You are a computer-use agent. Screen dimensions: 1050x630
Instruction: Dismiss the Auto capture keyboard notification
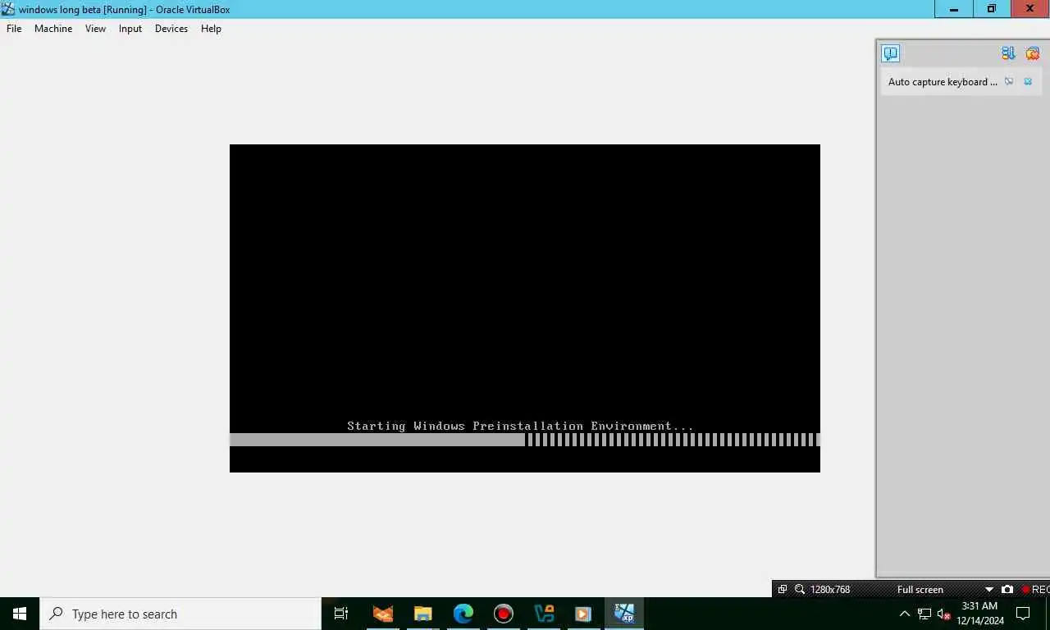point(1028,82)
